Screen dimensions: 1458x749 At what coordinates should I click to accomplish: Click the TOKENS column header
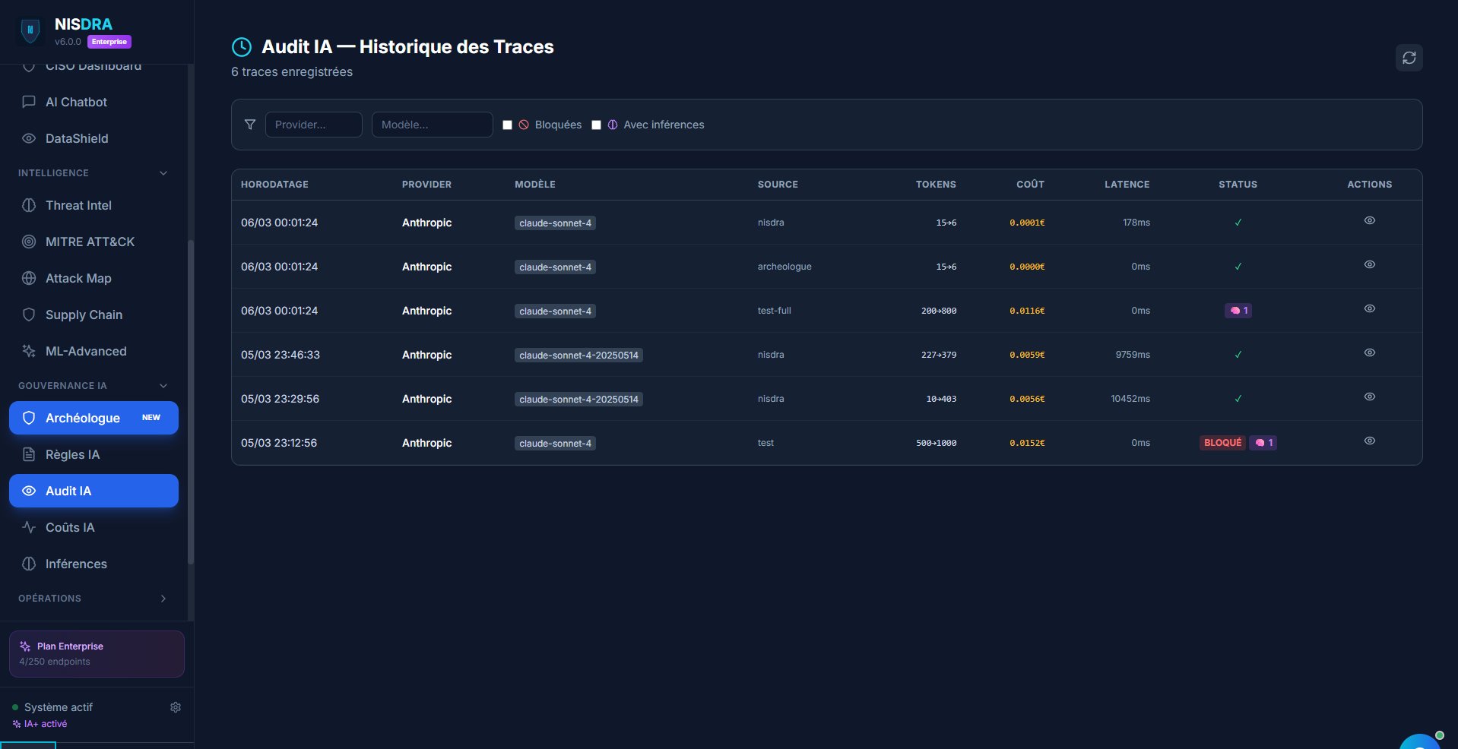(x=936, y=185)
